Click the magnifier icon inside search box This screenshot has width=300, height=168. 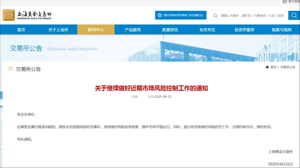(215, 16)
